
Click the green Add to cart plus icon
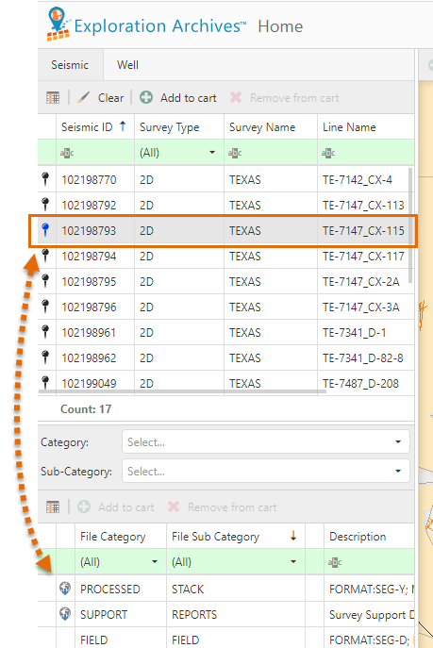146,97
